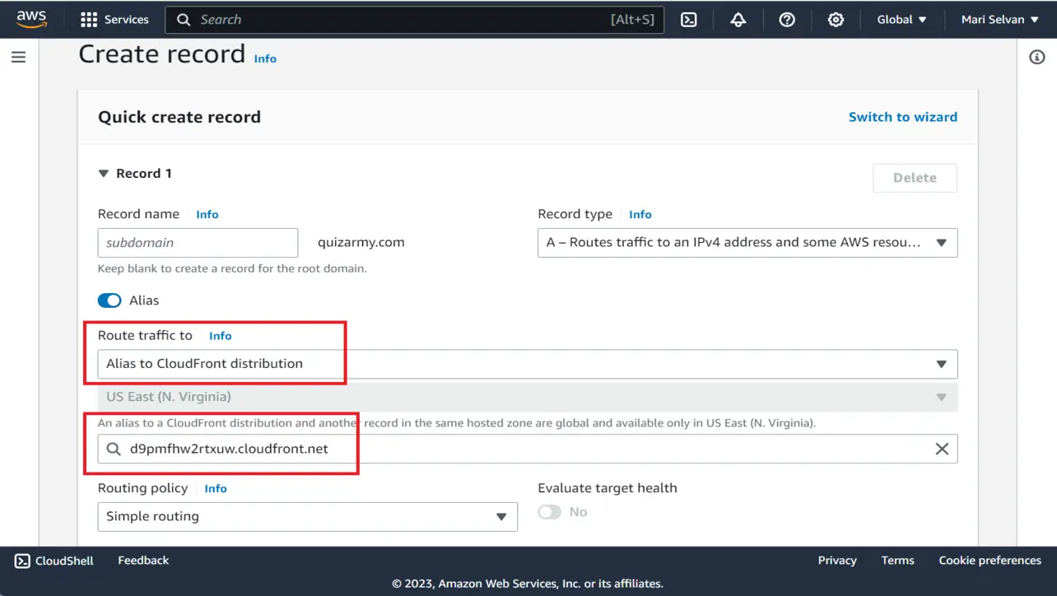
Task: Clear the CloudFront distribution field with X
Action: pyautogui.click(x=942, y=449)
